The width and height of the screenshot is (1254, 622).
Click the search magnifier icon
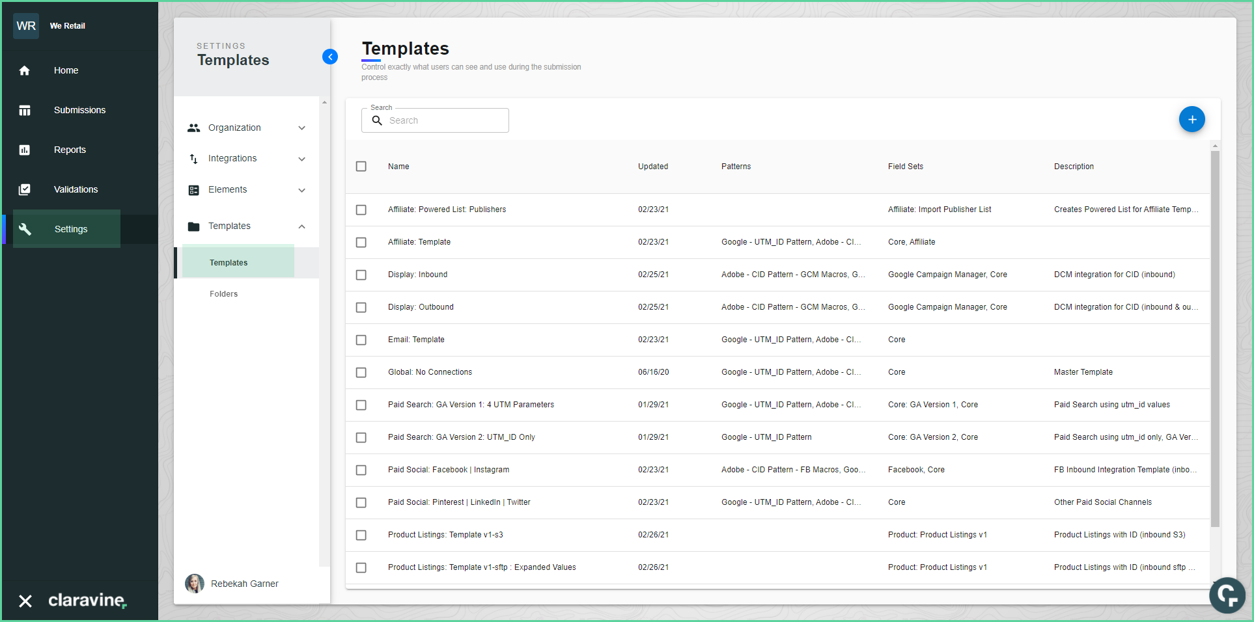pos(377,120)
